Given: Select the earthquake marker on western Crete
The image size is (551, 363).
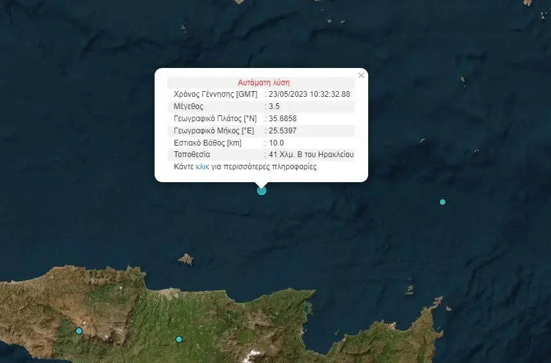Looking at the screenshot, I should click(x=79, y=331).
